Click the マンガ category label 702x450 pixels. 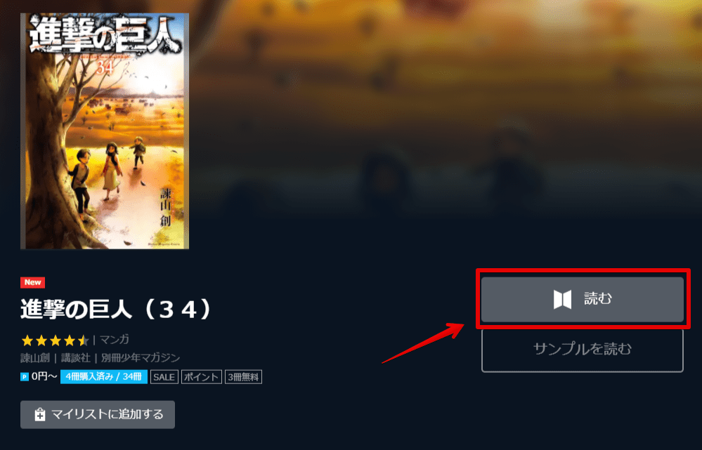tap(114, 340)
